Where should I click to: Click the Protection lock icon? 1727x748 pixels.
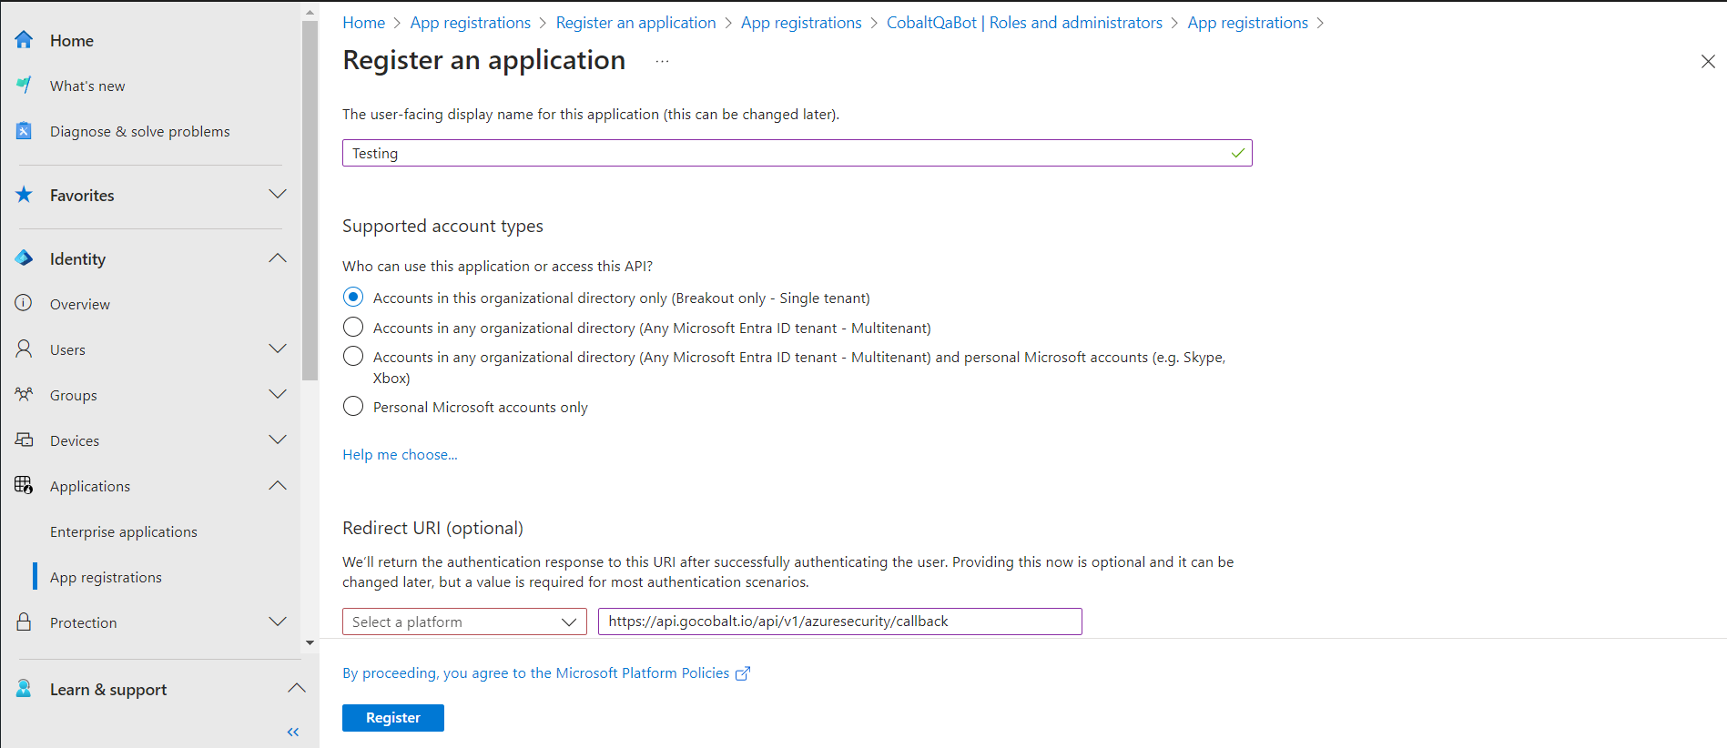24,622
